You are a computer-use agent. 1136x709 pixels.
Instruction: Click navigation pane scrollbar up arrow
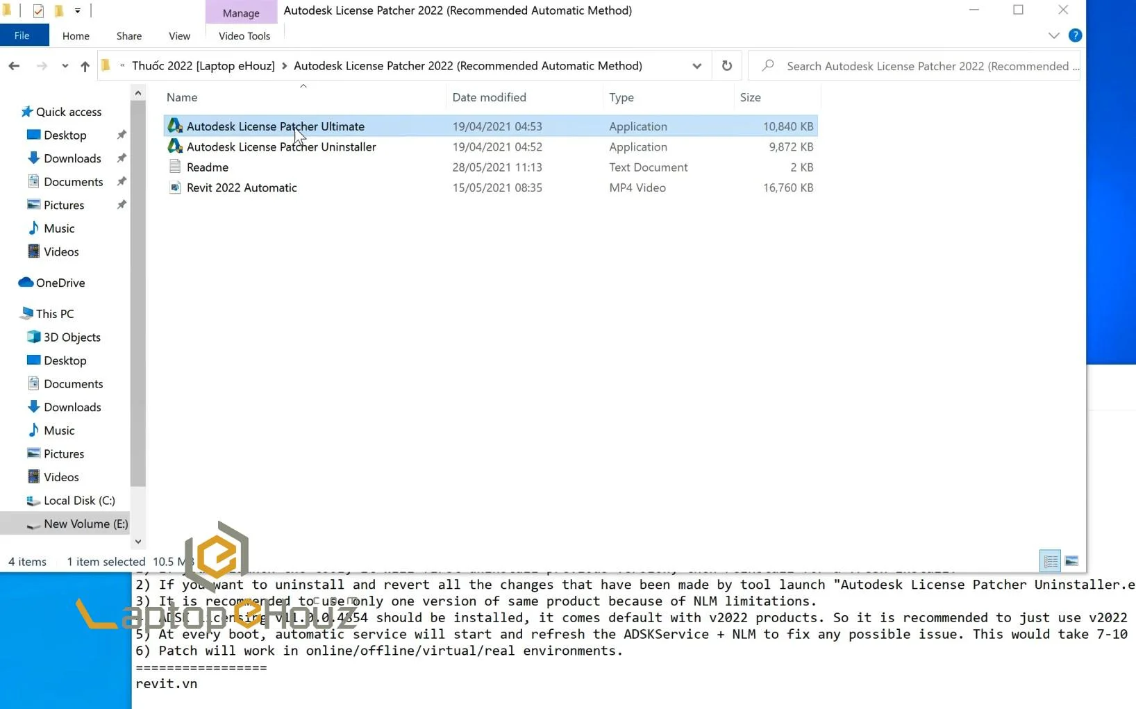pyautogui.click(x=138, y=92)
